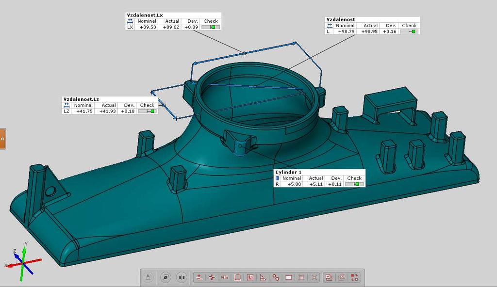This screenshot has height=287, width=497.
Task: Click the LZ deviation +0.18 cell
Action: pos(128,112)
